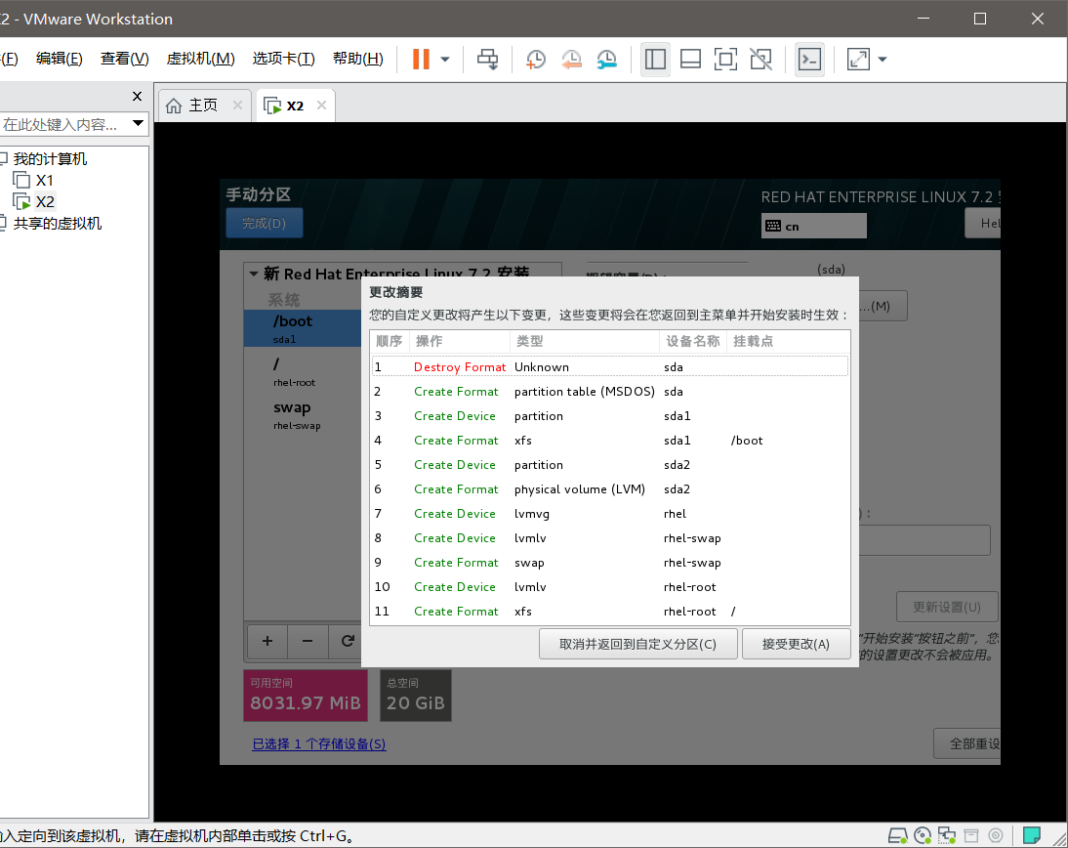This screenshot has width=1068, height=848.
Task: Open the snapshot manager icon
Action: [x=606, y=60]
